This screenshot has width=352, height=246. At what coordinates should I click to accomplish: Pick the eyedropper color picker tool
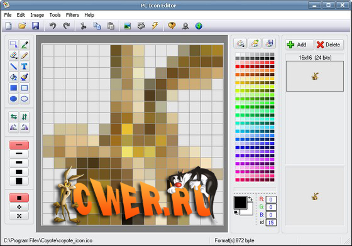coord(25,45)
